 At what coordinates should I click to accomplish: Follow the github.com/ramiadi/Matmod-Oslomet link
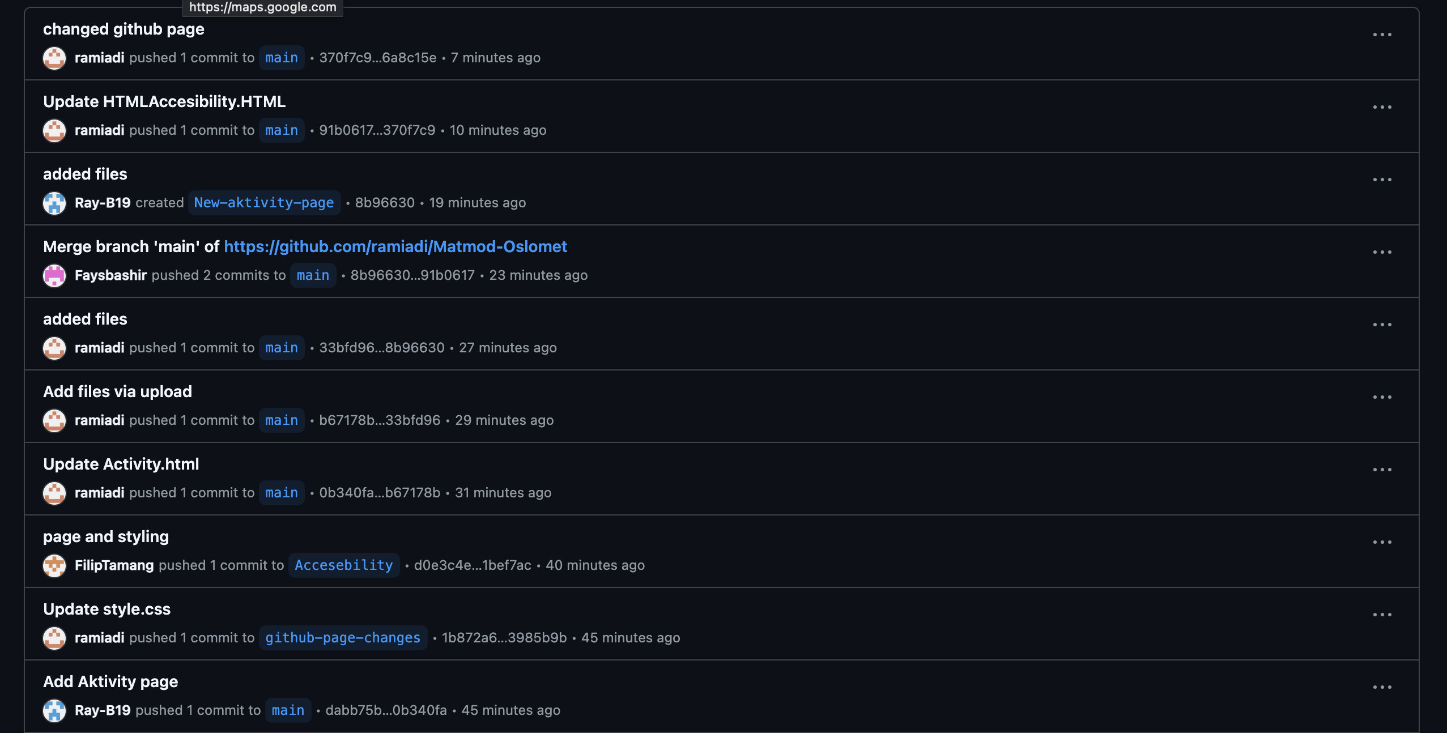(395, 246)
